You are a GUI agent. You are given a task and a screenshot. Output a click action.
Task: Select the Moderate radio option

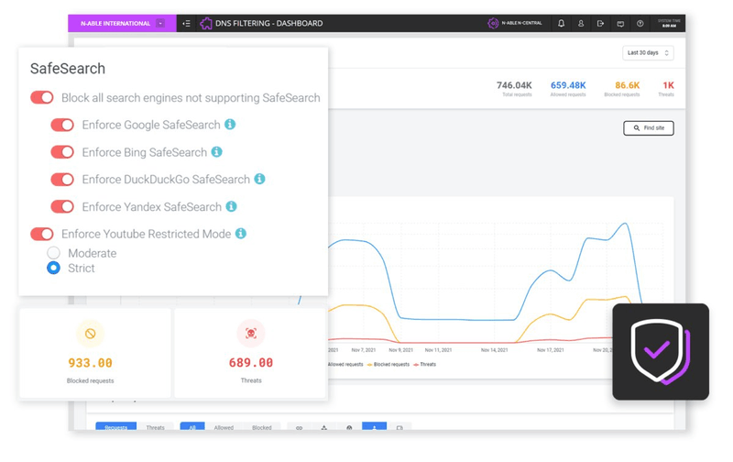pos(53,253)
